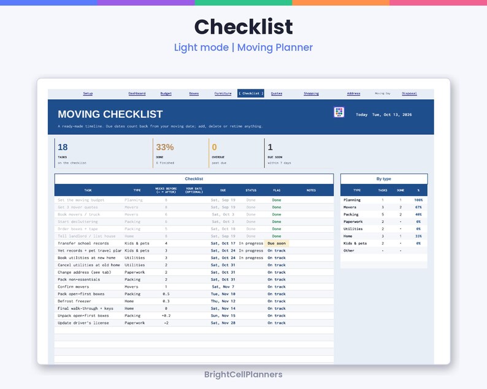
Task: Open type cell 'Kids & pets' in Transfer school row
Action: point(137,244)
